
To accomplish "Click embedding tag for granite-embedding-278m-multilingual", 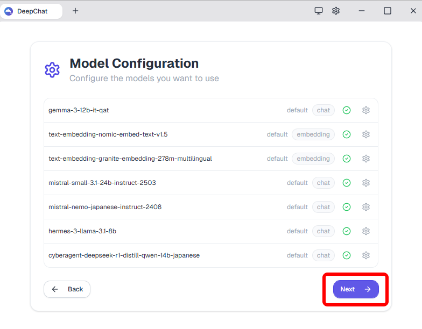I will coord(313,159).
